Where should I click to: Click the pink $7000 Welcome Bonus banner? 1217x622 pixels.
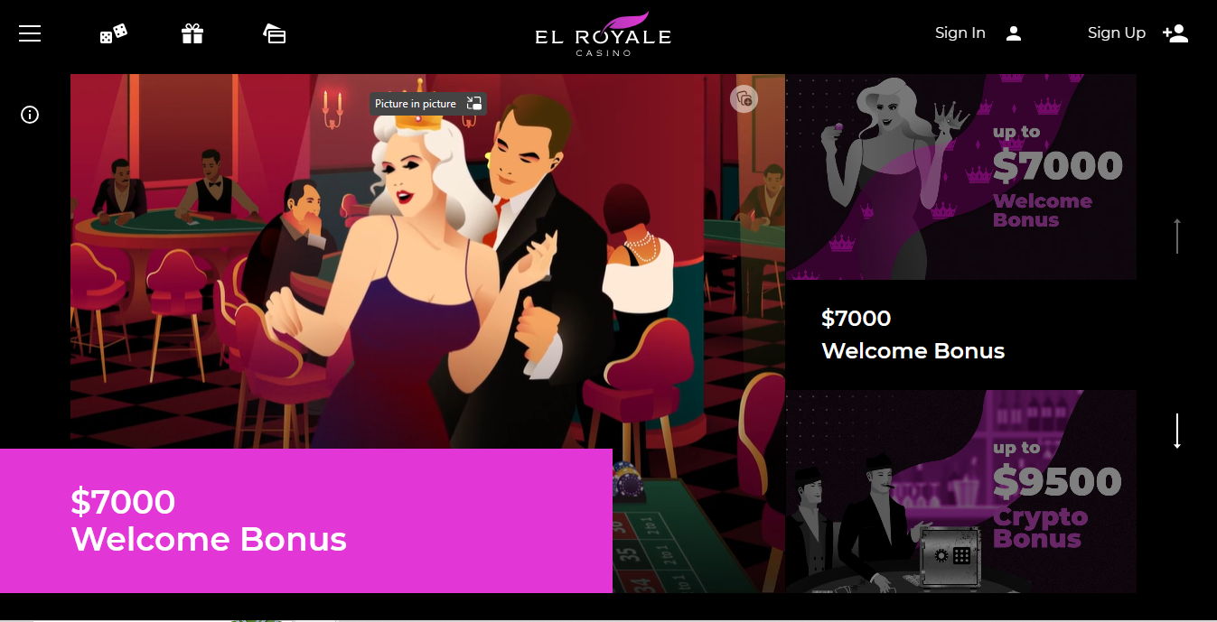[306, 521]
